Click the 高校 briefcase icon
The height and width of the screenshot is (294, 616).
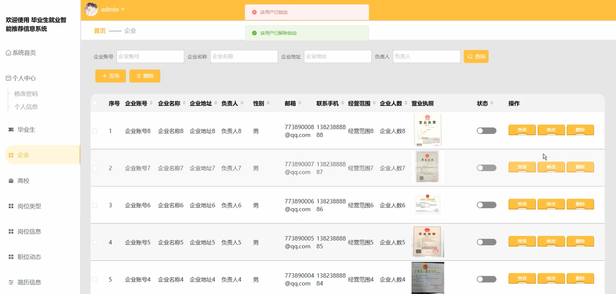(x=11, y=181)
